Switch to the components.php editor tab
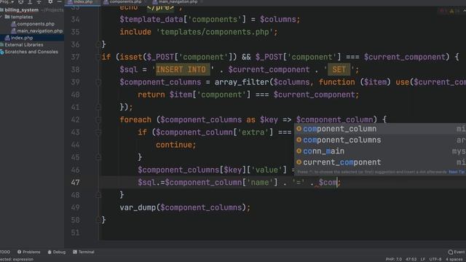The height and width of the screenshot is (262, 466). click(125, 2)
